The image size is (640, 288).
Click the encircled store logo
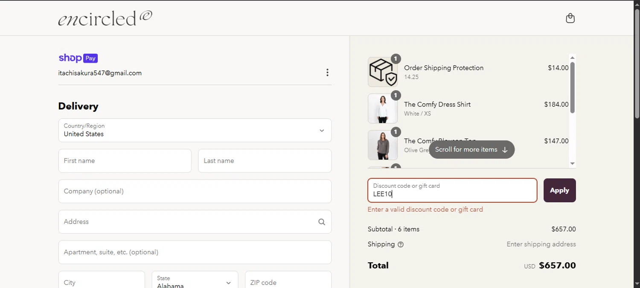(105, 18)
